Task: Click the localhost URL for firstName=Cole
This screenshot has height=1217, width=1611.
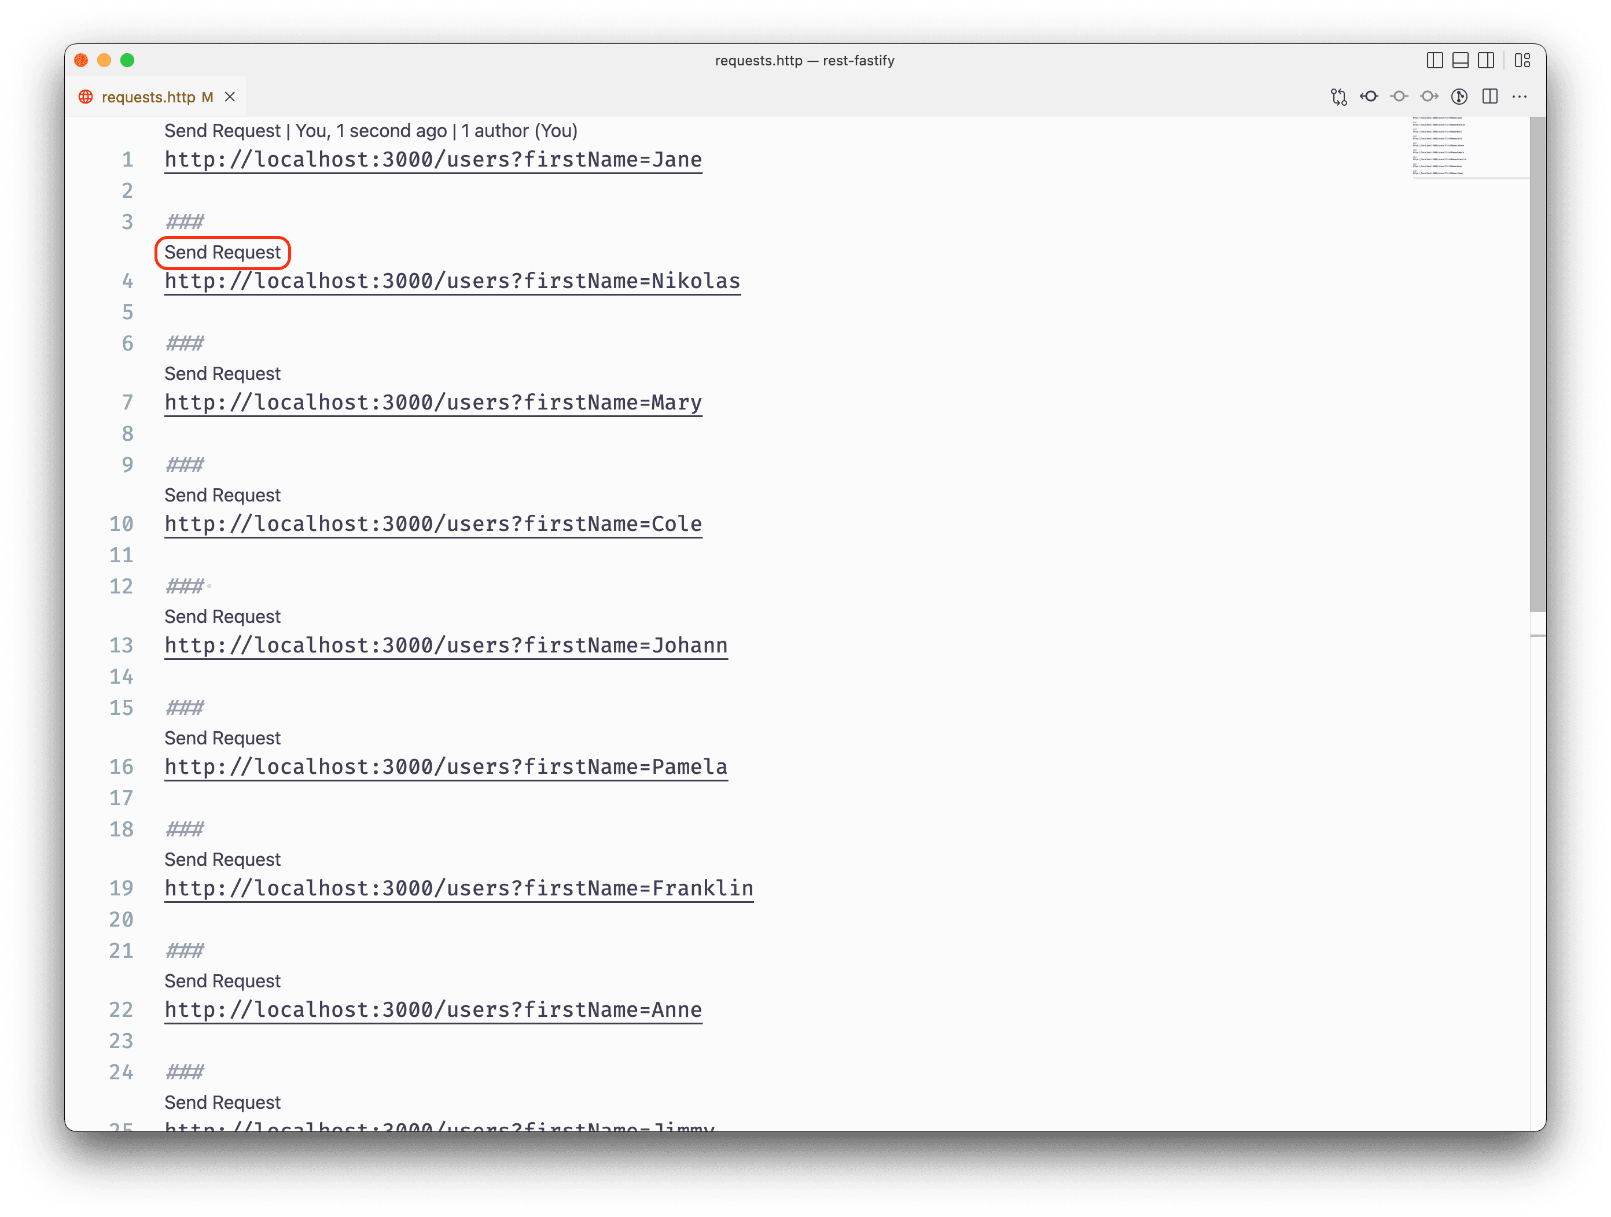Action: point(433,524)
